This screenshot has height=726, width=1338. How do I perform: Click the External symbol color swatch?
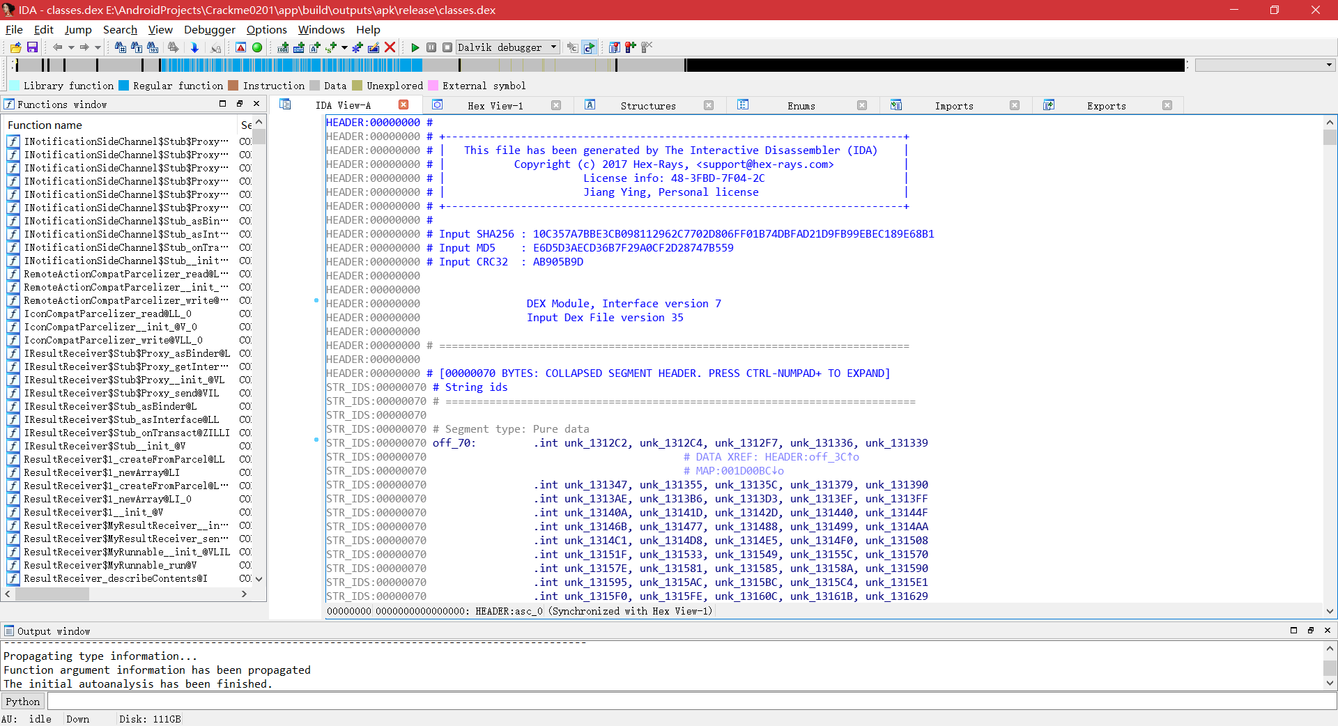pos(433,86)
